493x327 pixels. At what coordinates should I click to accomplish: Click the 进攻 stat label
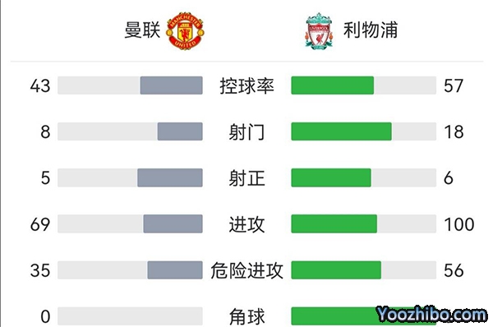246,224
